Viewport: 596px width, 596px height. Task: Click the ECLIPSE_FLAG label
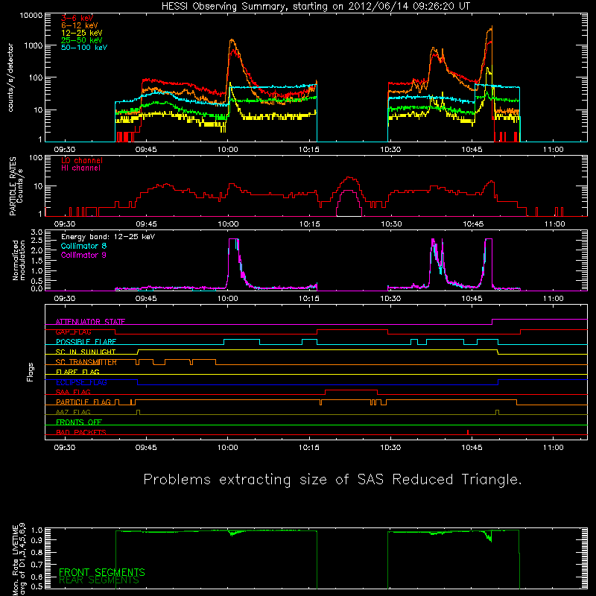81,382
